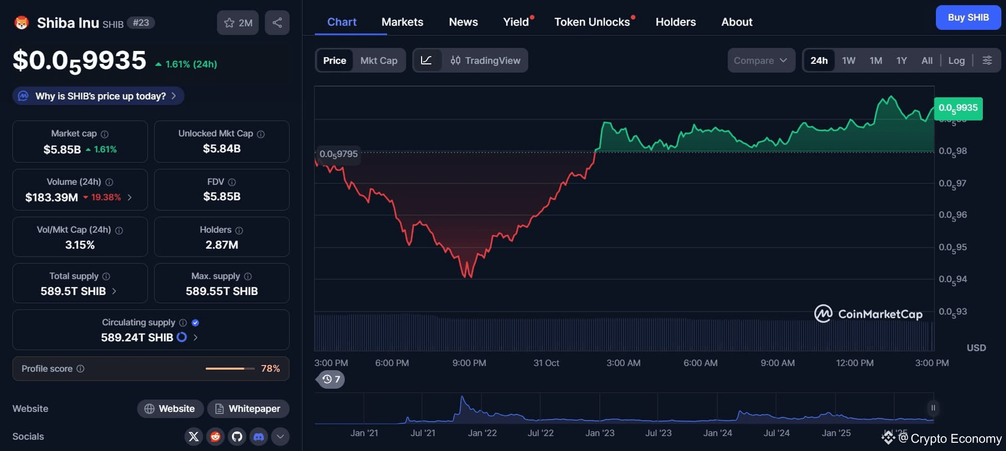Viewport: 1006px width, 451px height.
Task: Toggle the Log scale option
Action: click(x=956, y=60)
